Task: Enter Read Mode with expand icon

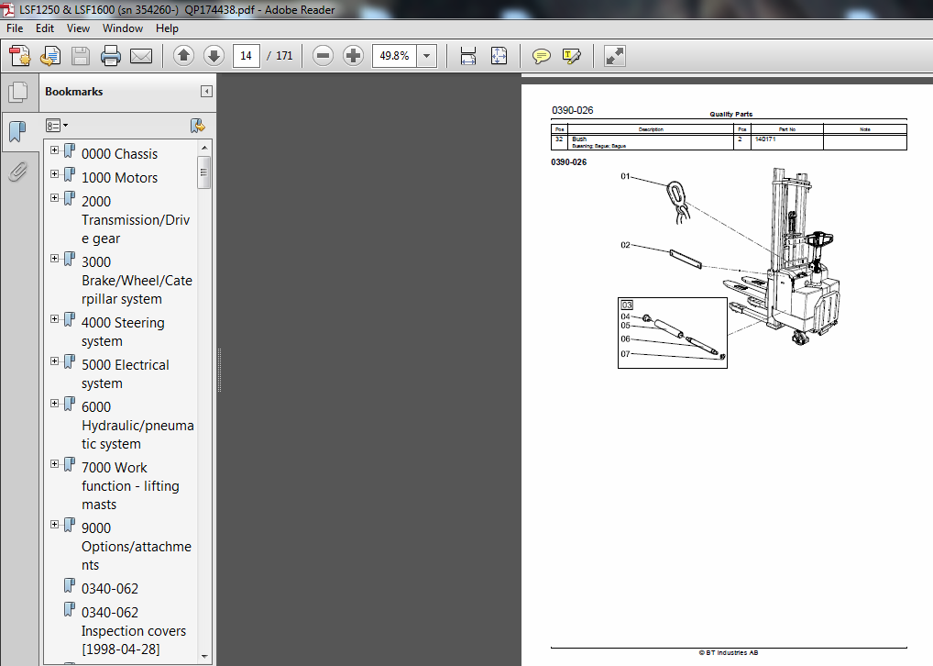Action: point(614,56)
